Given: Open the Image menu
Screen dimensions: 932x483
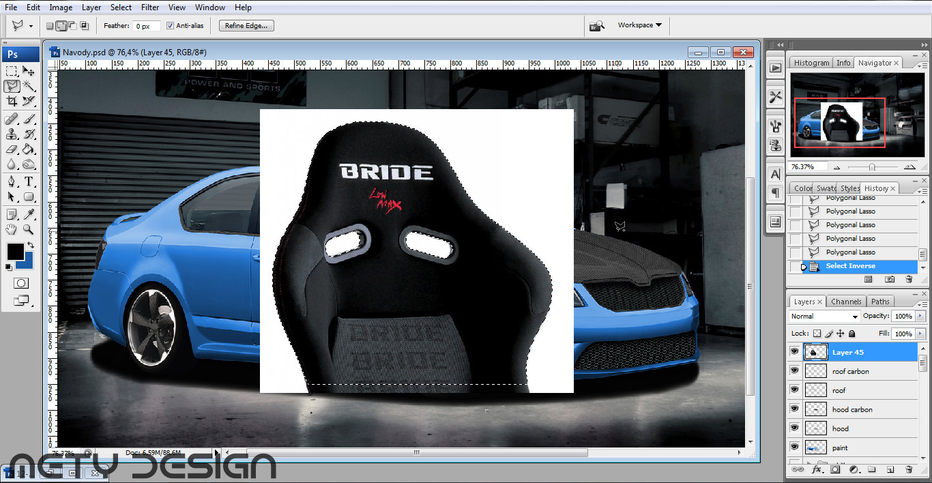Looking at the screenshot, I should [x=61, y=8].
